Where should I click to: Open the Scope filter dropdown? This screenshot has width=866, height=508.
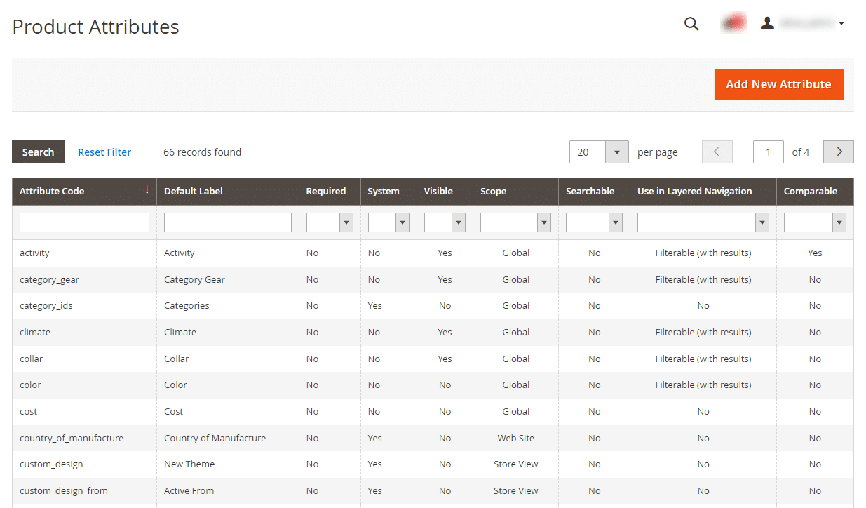click(x=544, y=222)
